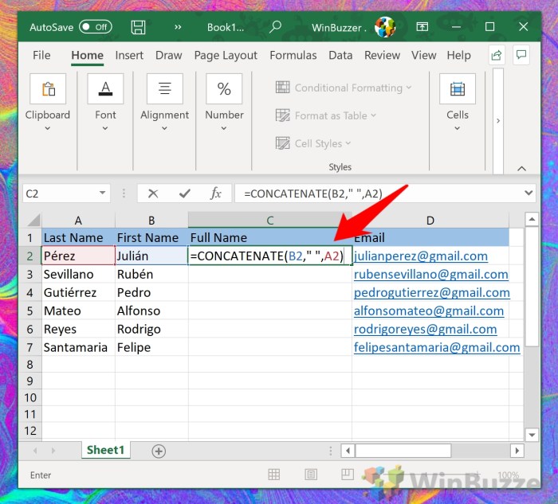Screen dimensions: 558x504
Task: Open the Comments speech bubble icon
Action: [x=521, y=55]
